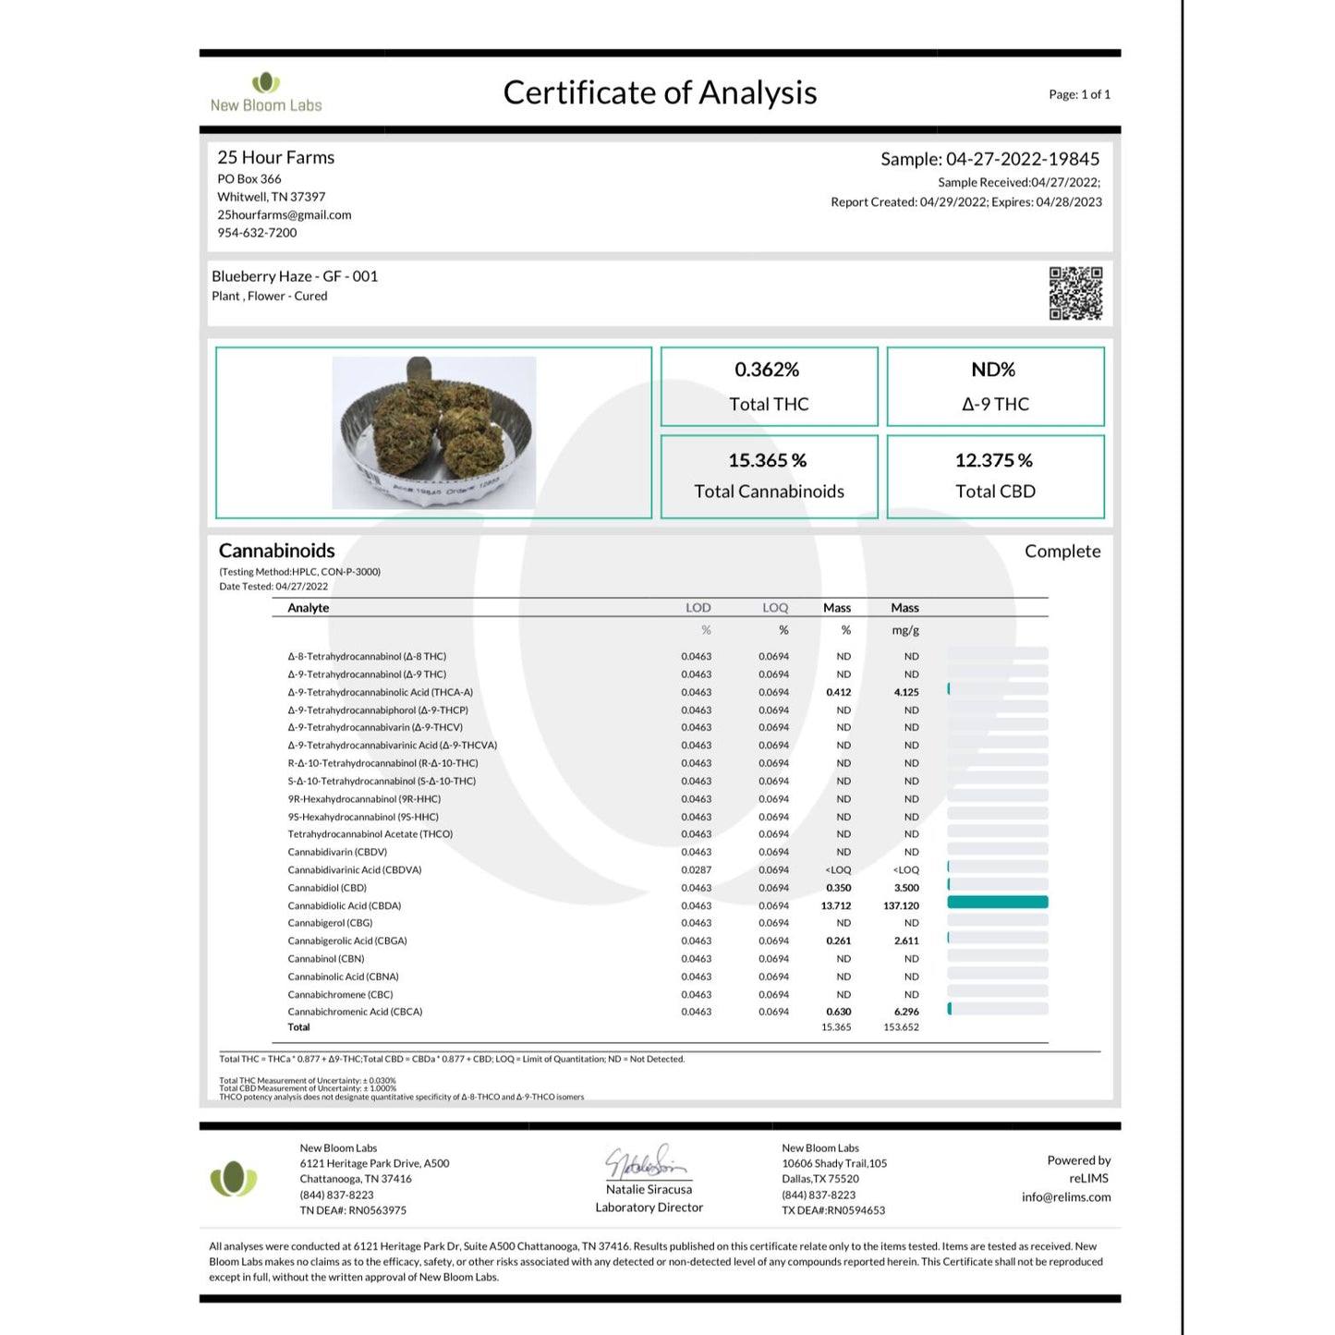Click the Cannabinoids section heading
Screen dimensions: 1335x1335
(277, 551)
